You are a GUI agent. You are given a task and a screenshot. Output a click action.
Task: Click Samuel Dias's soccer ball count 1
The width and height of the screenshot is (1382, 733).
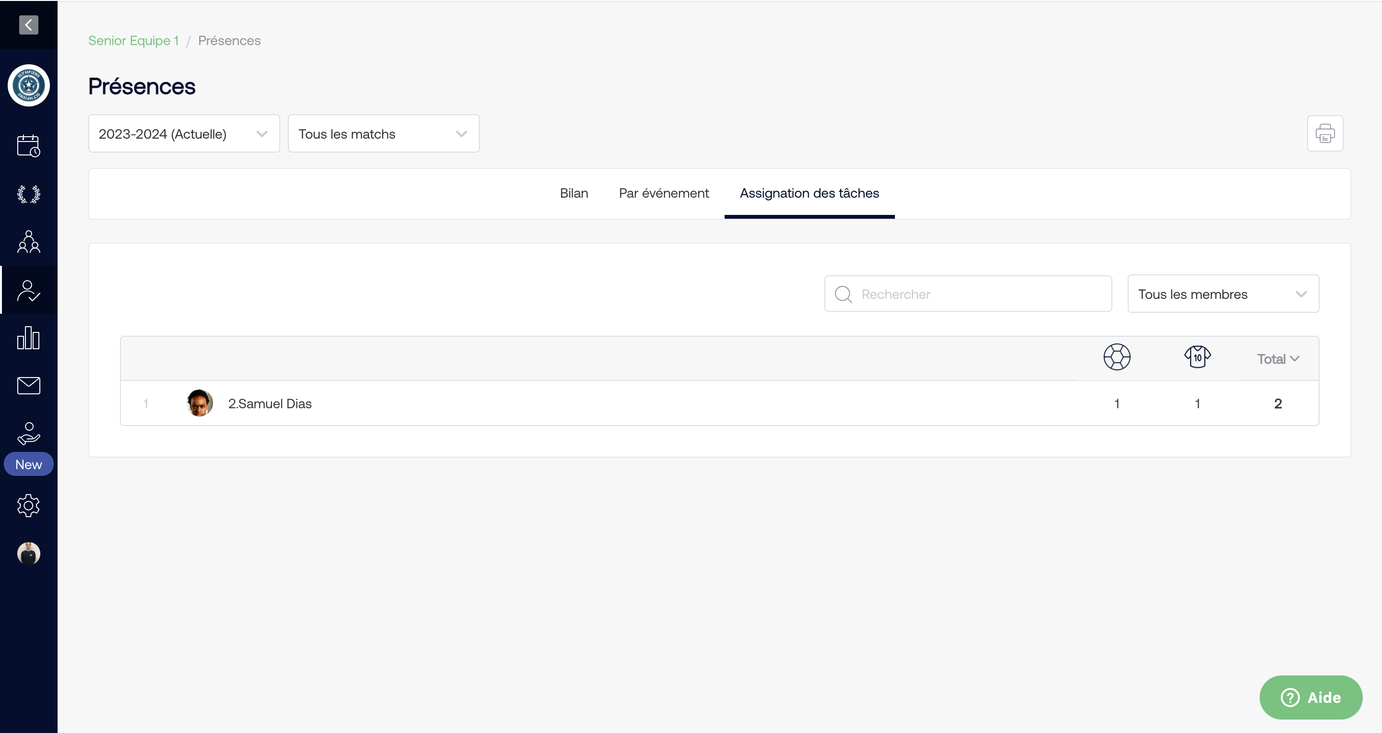[x=1117, y=404]
